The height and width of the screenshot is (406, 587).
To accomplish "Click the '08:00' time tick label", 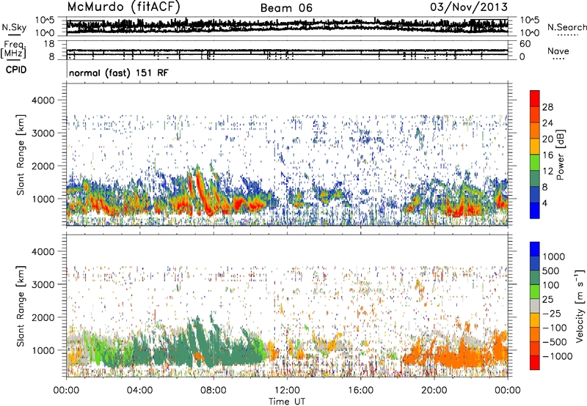I will point(214,391).
